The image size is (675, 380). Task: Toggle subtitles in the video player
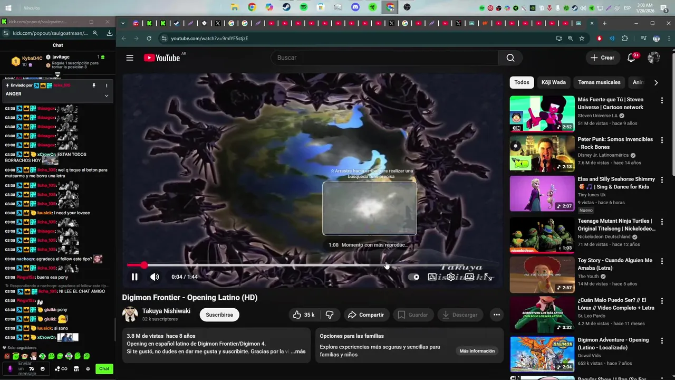432,277
